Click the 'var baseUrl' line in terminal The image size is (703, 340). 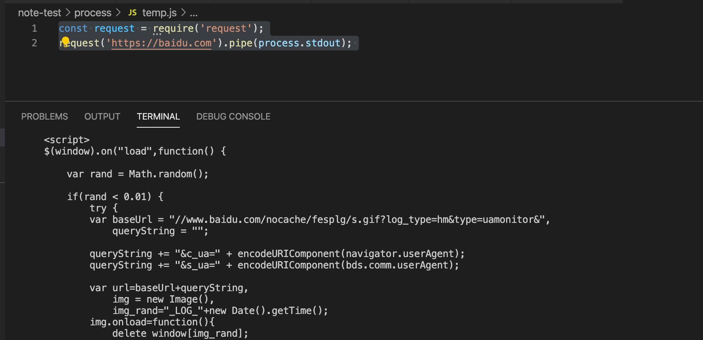320,220
